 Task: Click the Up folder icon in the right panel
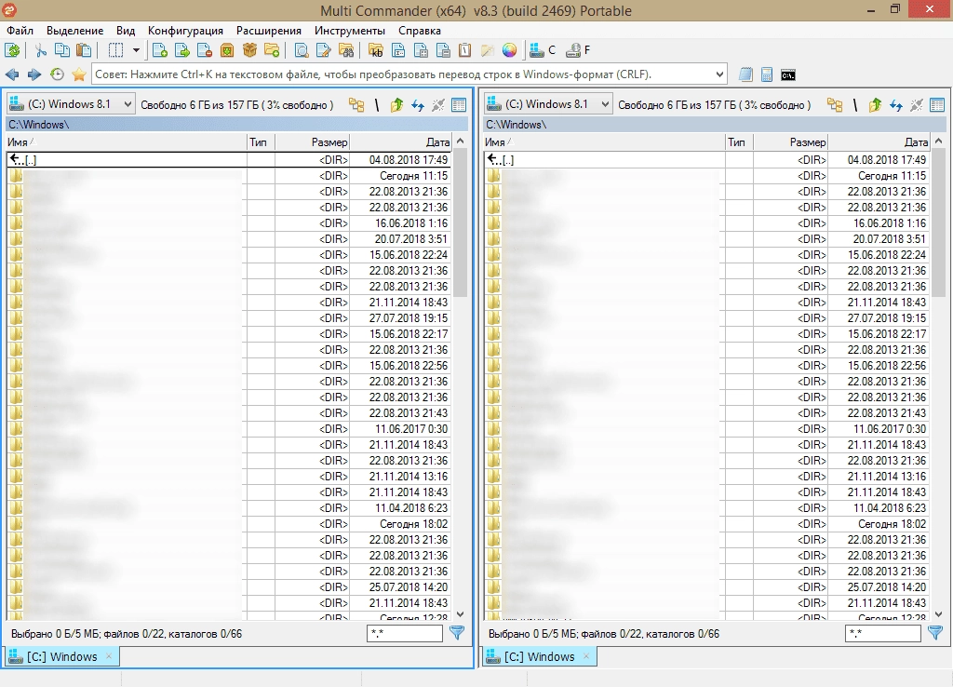875,104
